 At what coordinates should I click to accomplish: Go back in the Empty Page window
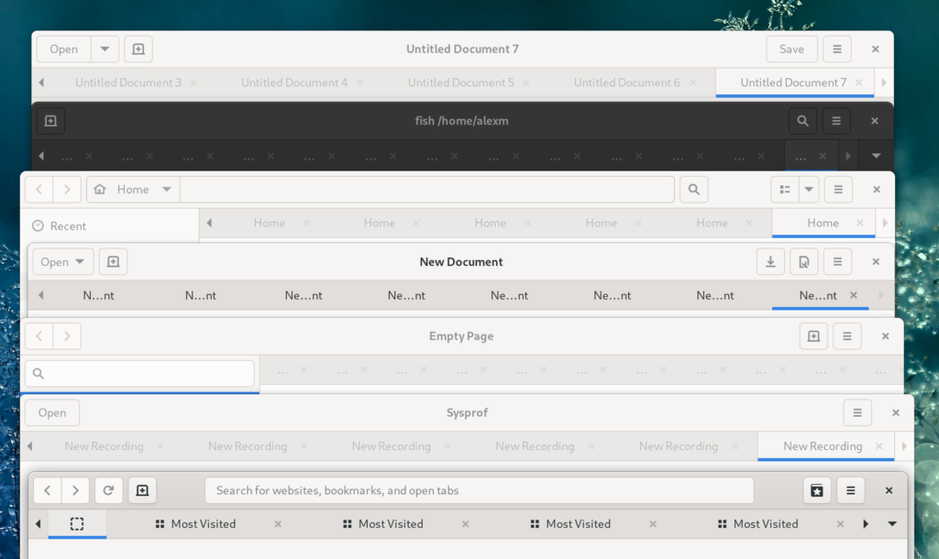[39, 335]
